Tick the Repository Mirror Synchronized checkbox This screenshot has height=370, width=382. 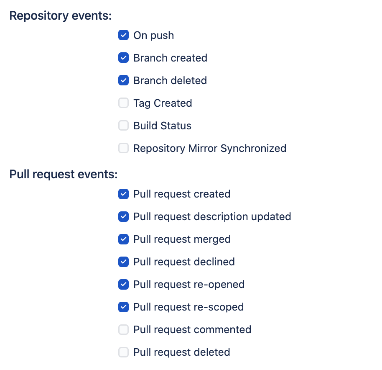pyautogui.click(x=123, y=148)
